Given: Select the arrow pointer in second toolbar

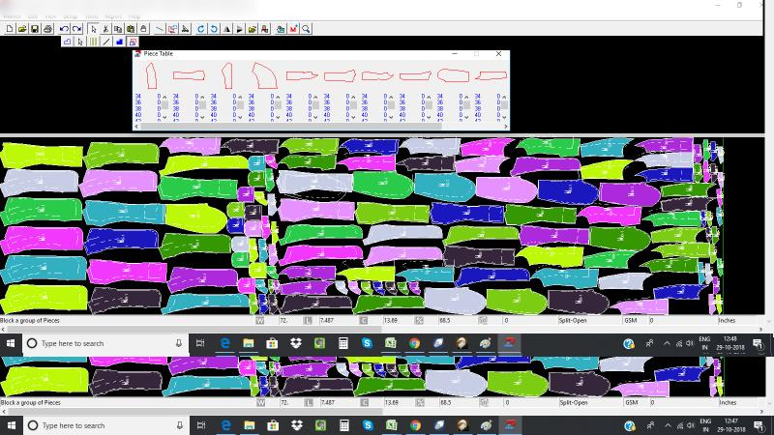Looking at the screenshot, I should tap(80, 42).
